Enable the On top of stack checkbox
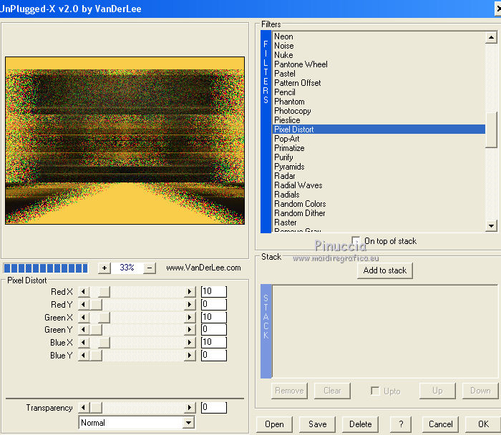This screenshot has width=501, height=435. click(356, 241)
